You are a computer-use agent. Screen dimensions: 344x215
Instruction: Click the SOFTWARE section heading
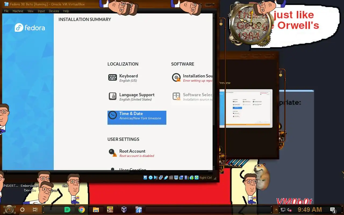(x=182, y=64)
